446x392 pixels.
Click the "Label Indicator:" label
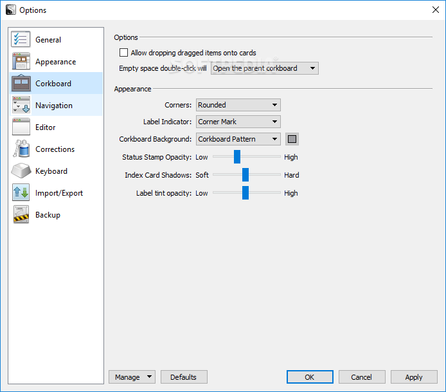click(167, 122)
